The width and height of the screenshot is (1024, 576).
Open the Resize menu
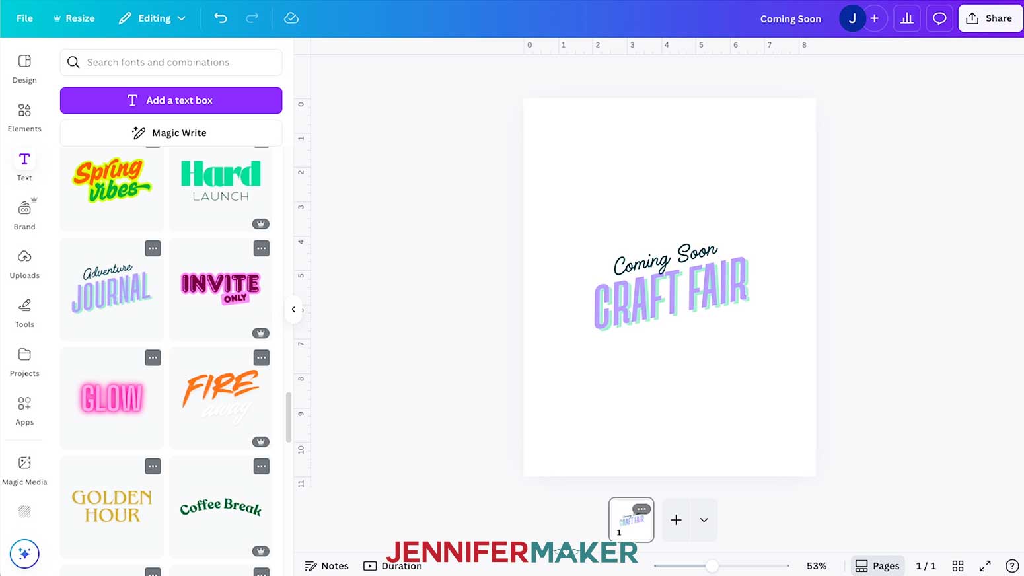click(x=74, y=18)
